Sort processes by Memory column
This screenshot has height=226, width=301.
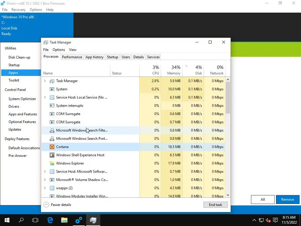tap(172, 70)
